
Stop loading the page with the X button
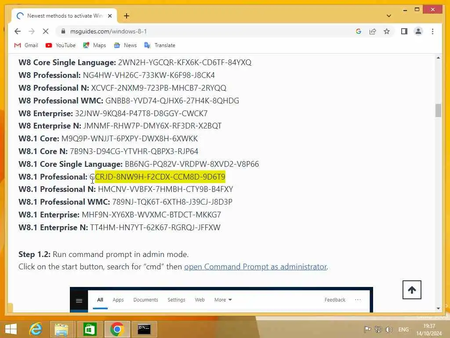[46, 31]
